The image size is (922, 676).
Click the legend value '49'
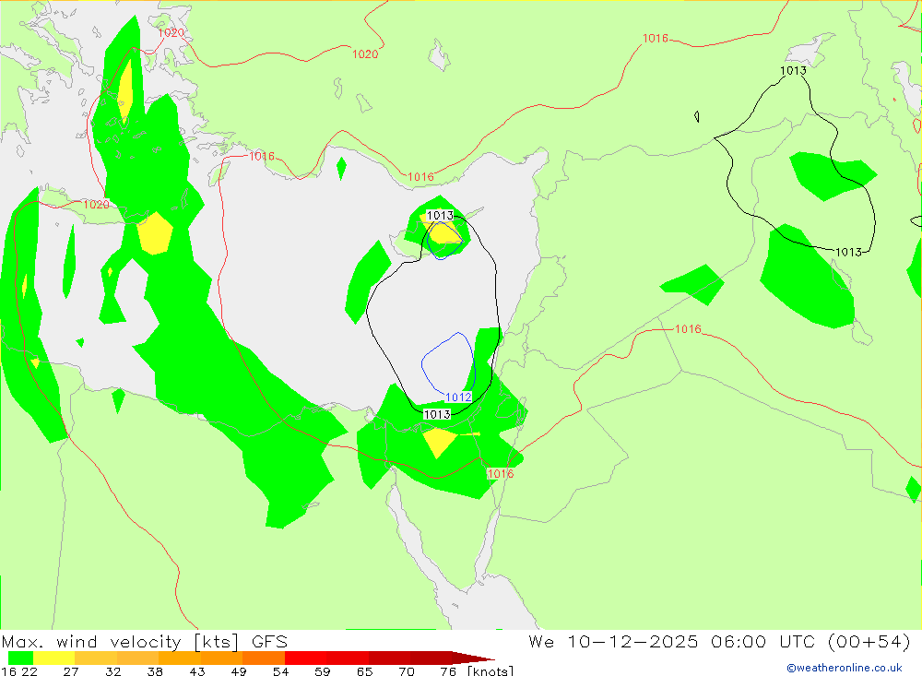(239, 671)
